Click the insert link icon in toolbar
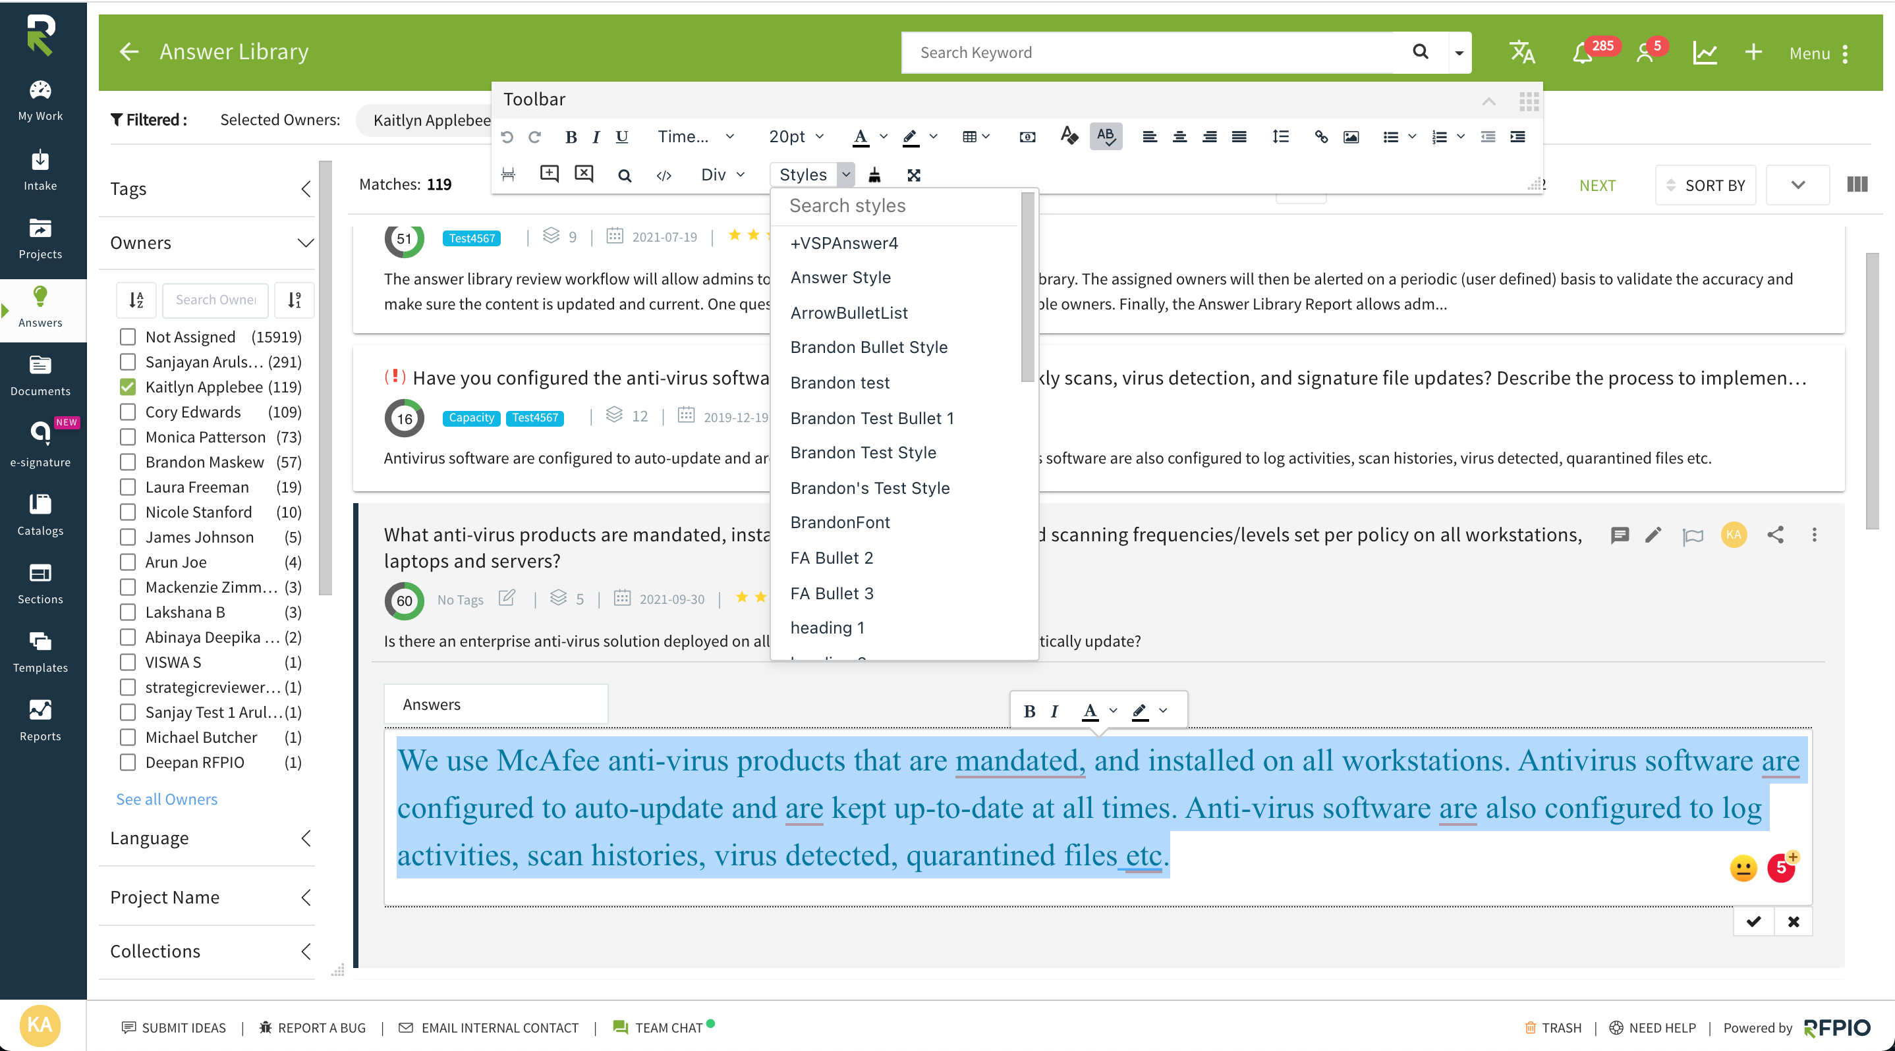 click(x=1321, y=137)
